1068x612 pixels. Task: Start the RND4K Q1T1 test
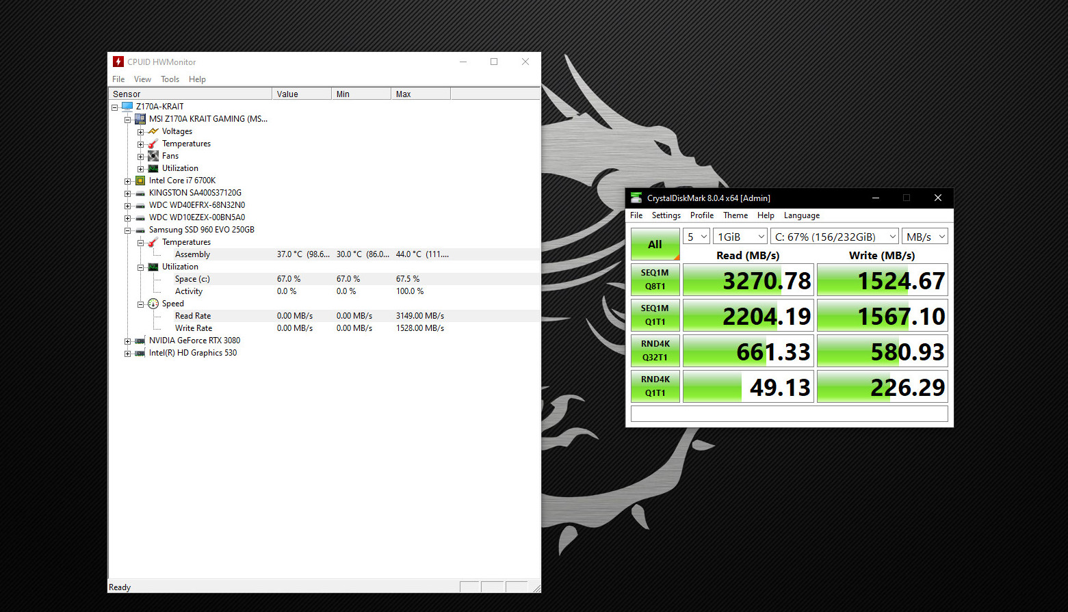coord(655,386)
